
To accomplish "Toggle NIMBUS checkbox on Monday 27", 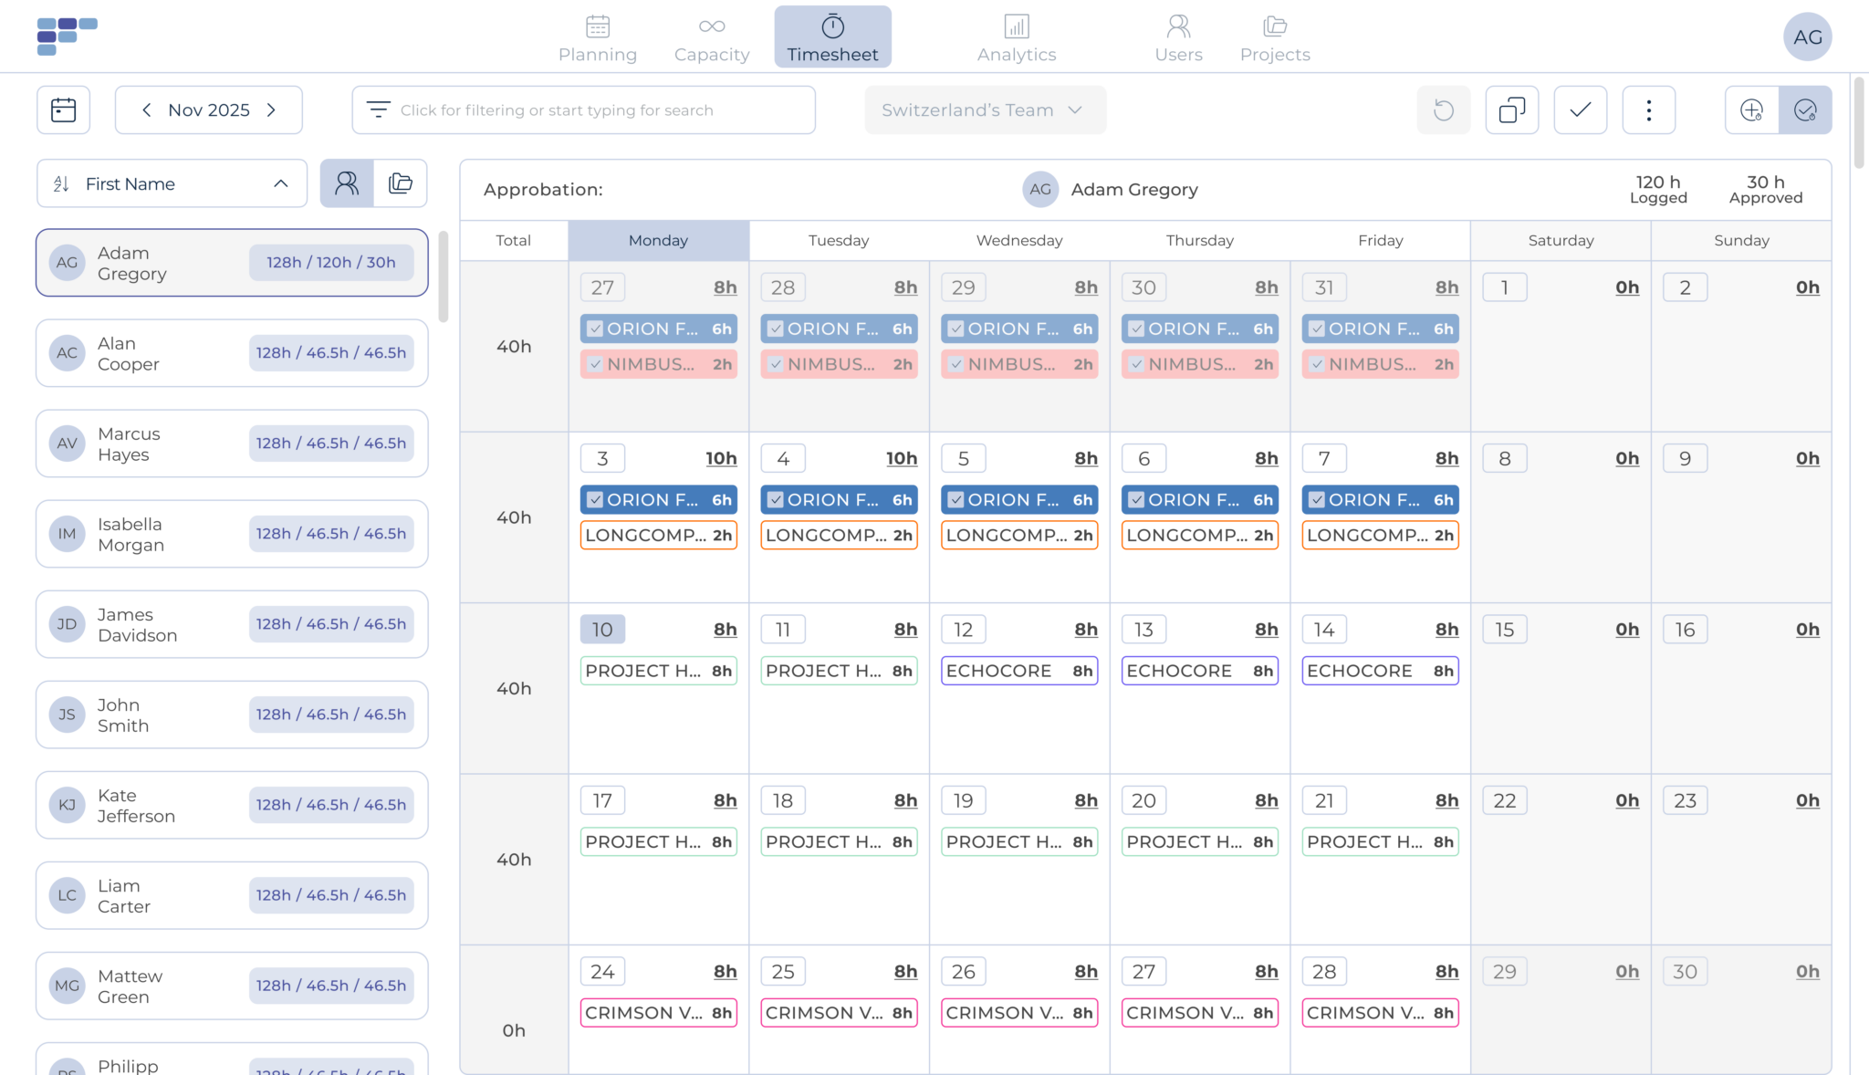I will (595, 364).
